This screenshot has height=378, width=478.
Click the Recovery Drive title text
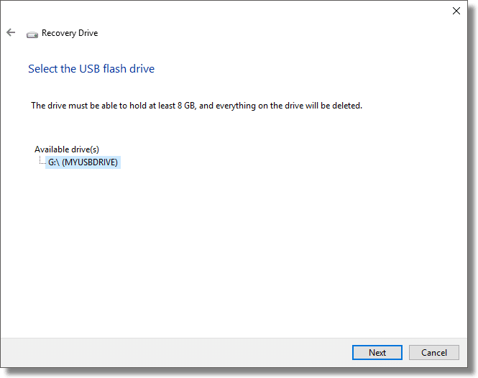(x=70, y=33)
